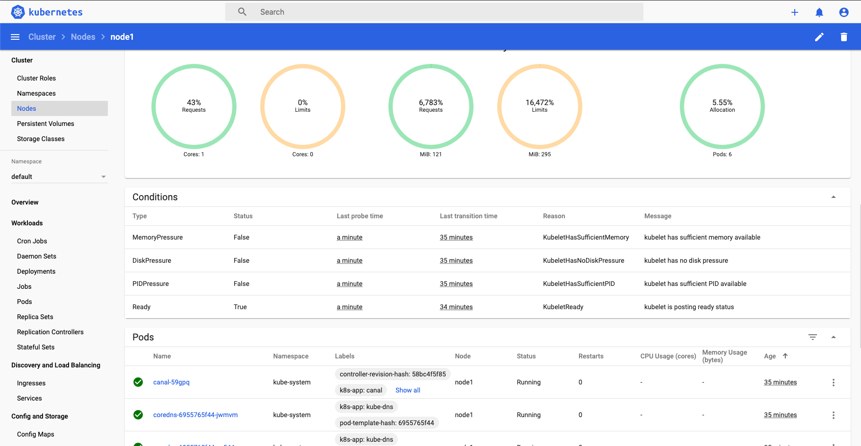Open Deployments in sidebar
Screen dimensions: 861x446
36,271
